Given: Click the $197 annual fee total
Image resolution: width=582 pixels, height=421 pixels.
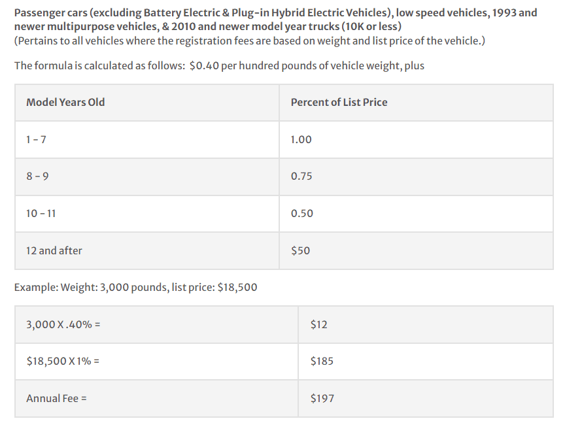Looking at the screenshot, I should point(426,398).
